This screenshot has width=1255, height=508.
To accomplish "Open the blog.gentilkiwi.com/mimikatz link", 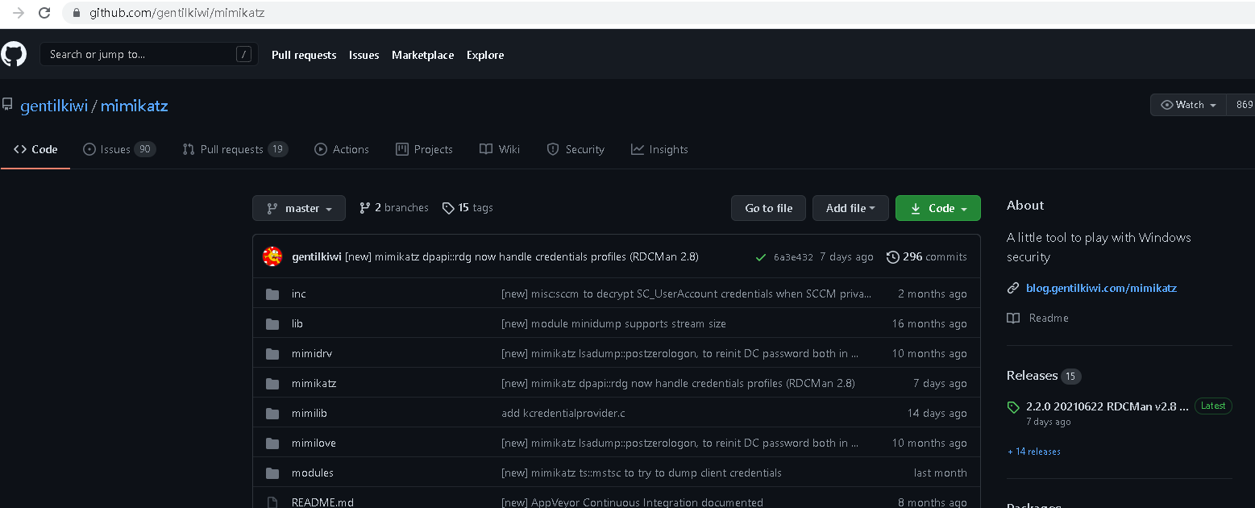I will 1101,288.
